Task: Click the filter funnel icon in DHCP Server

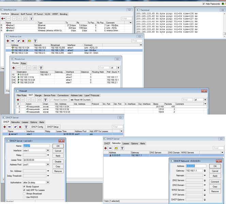Action: [26, 127]
